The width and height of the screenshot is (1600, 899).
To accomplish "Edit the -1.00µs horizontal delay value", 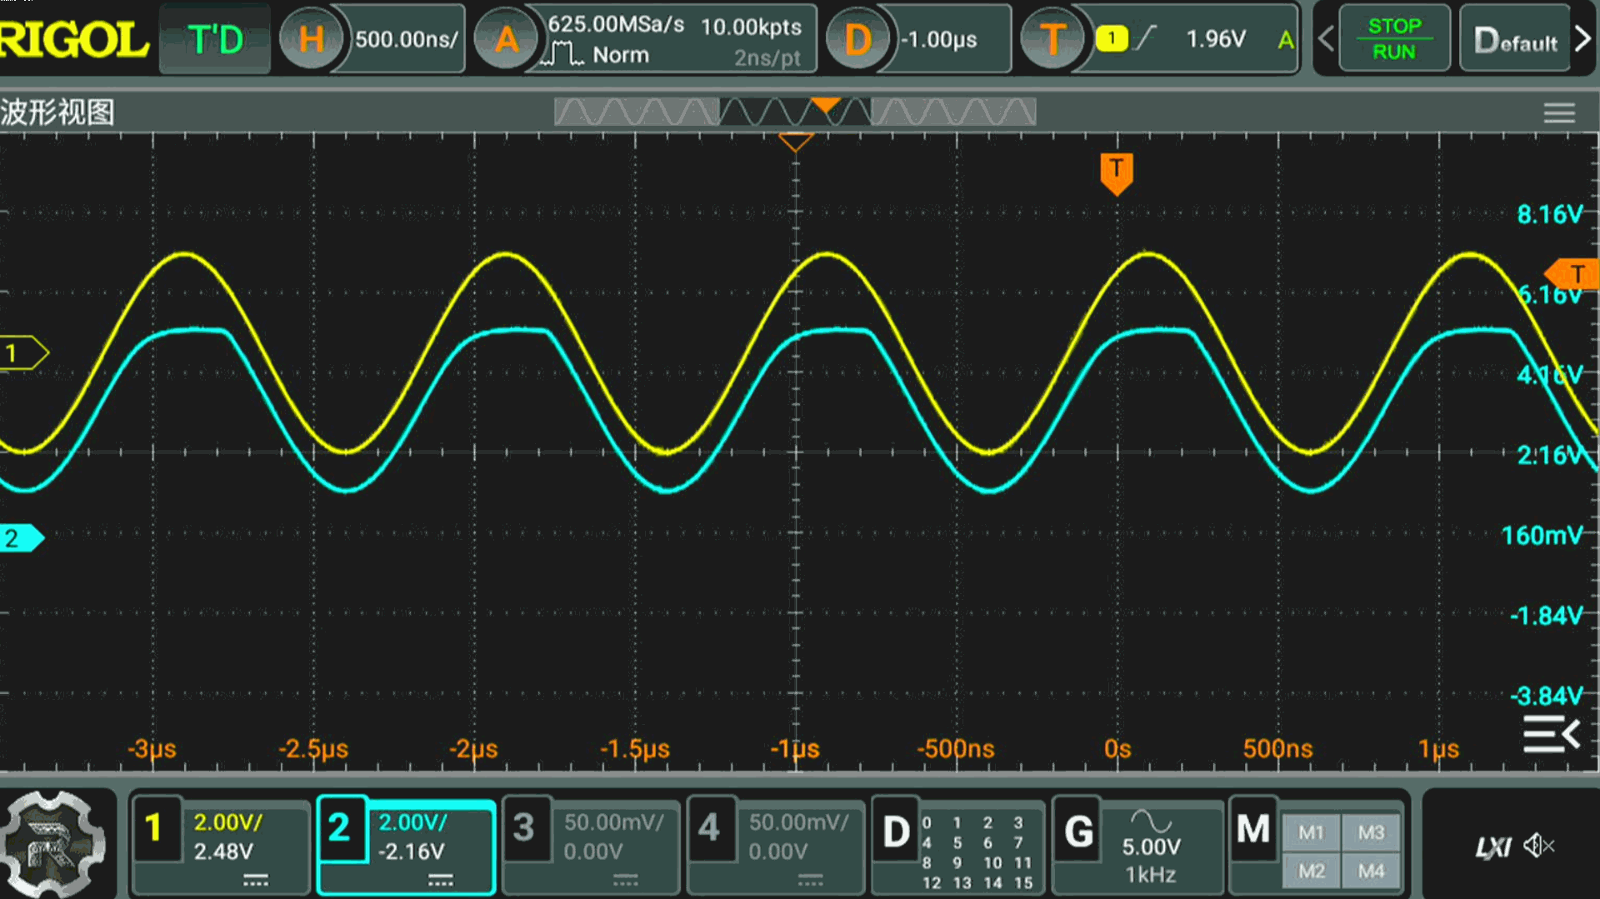I will point(938,39).
